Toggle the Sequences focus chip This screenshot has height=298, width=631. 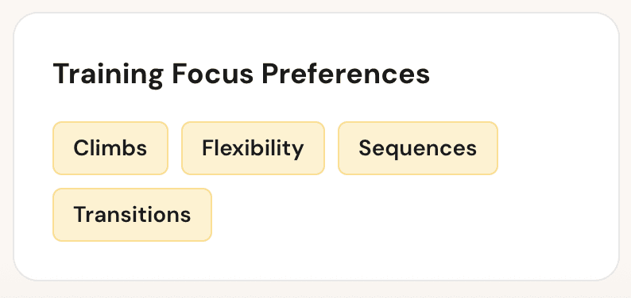(418, 148)
